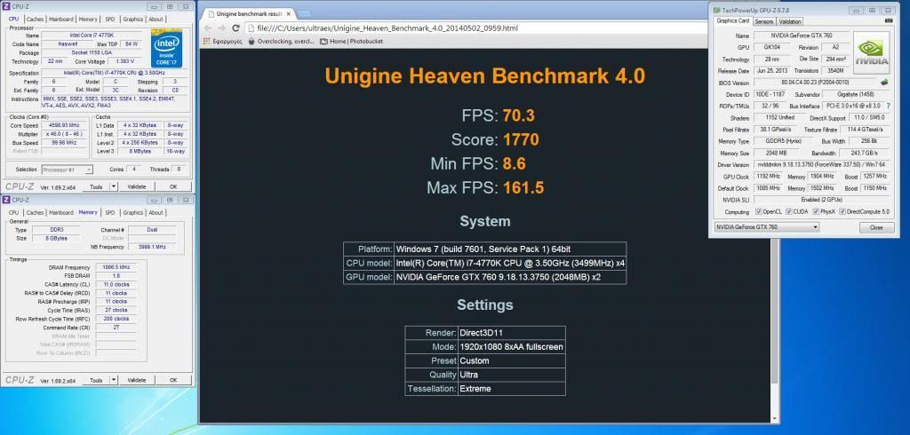
Task: Open SPD tab in top CPU-Z window
Action: tap(110, 19)
